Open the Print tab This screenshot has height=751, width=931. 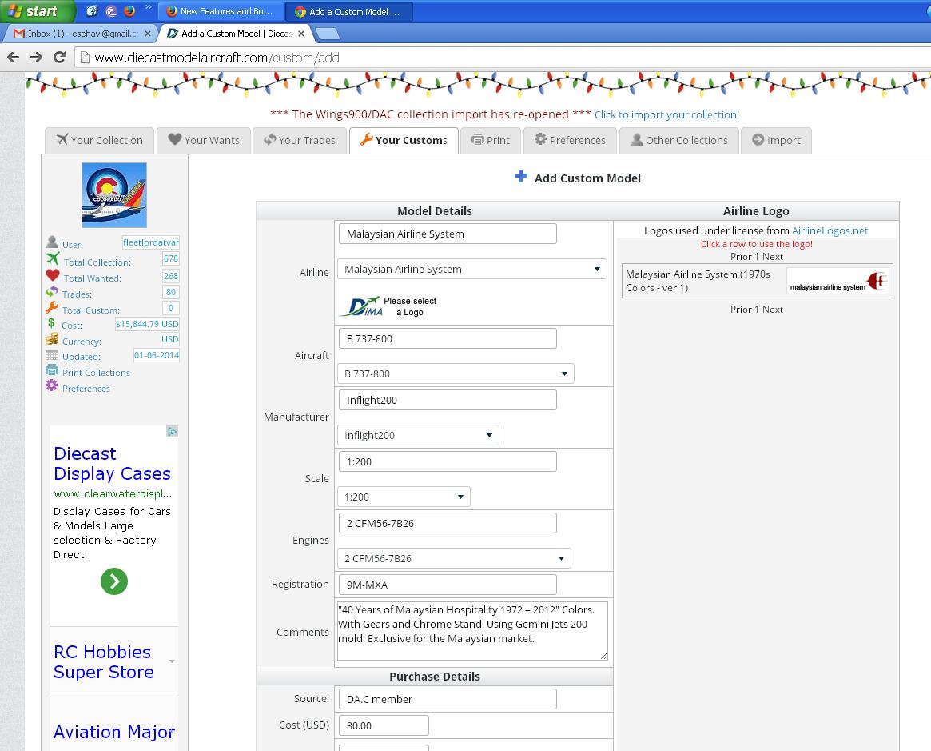click(x=491, y=140)
